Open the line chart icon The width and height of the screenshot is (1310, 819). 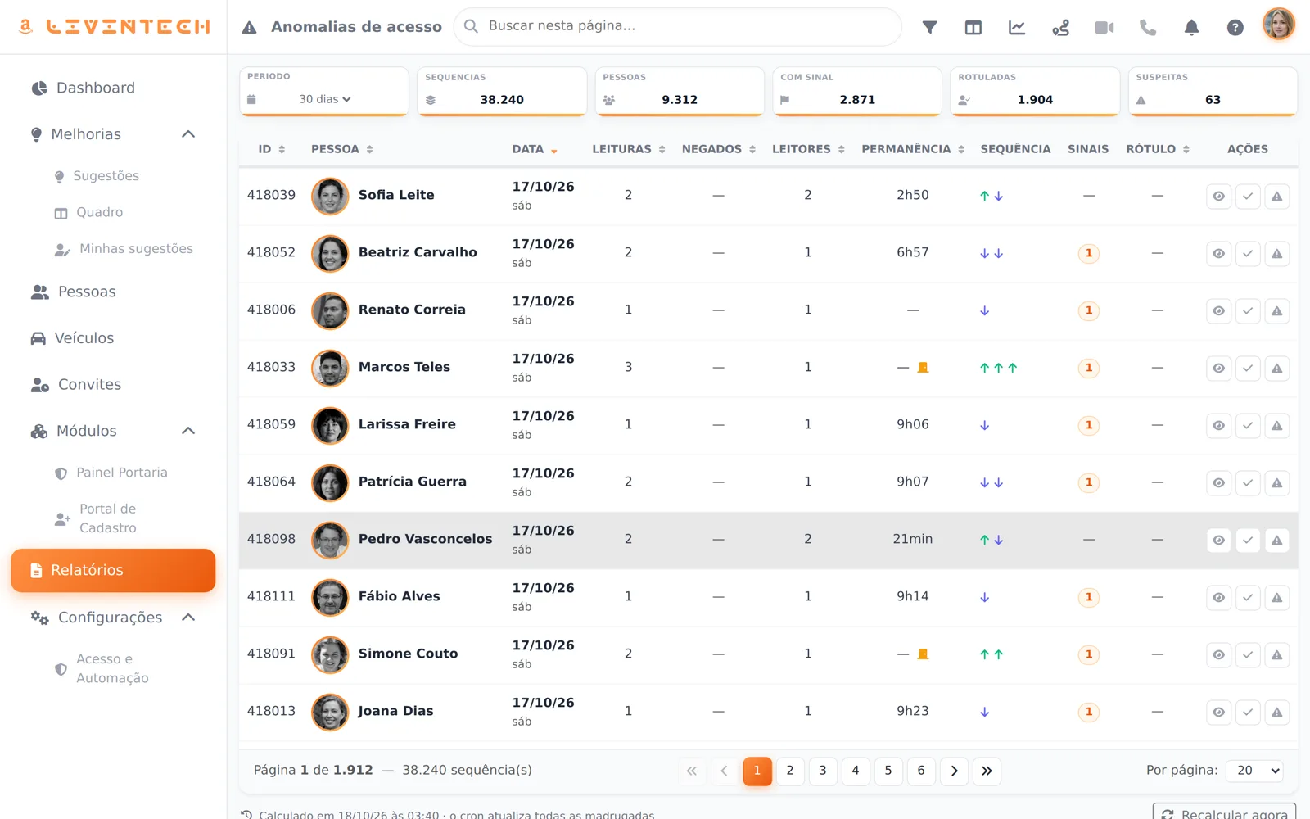[1017, 27]
